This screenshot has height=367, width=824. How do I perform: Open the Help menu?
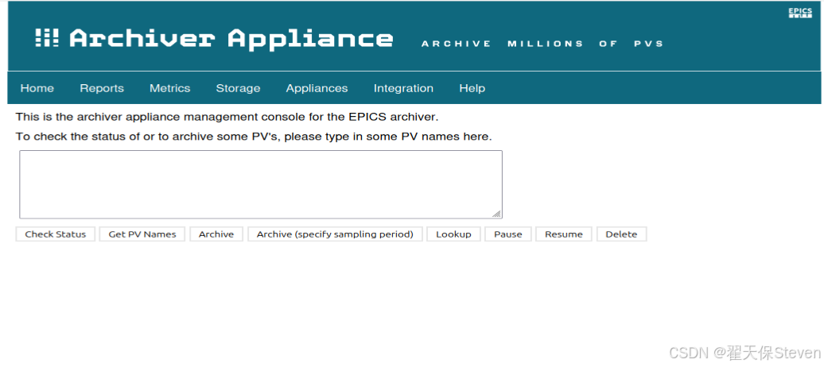[x=472, y=88]
